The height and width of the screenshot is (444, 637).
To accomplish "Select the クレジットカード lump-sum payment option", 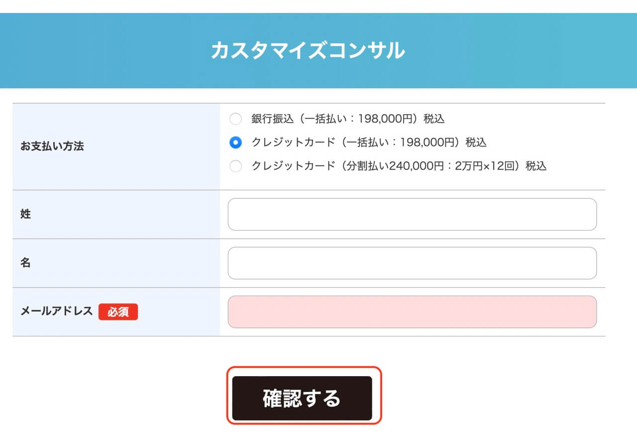I will (235, 143).
